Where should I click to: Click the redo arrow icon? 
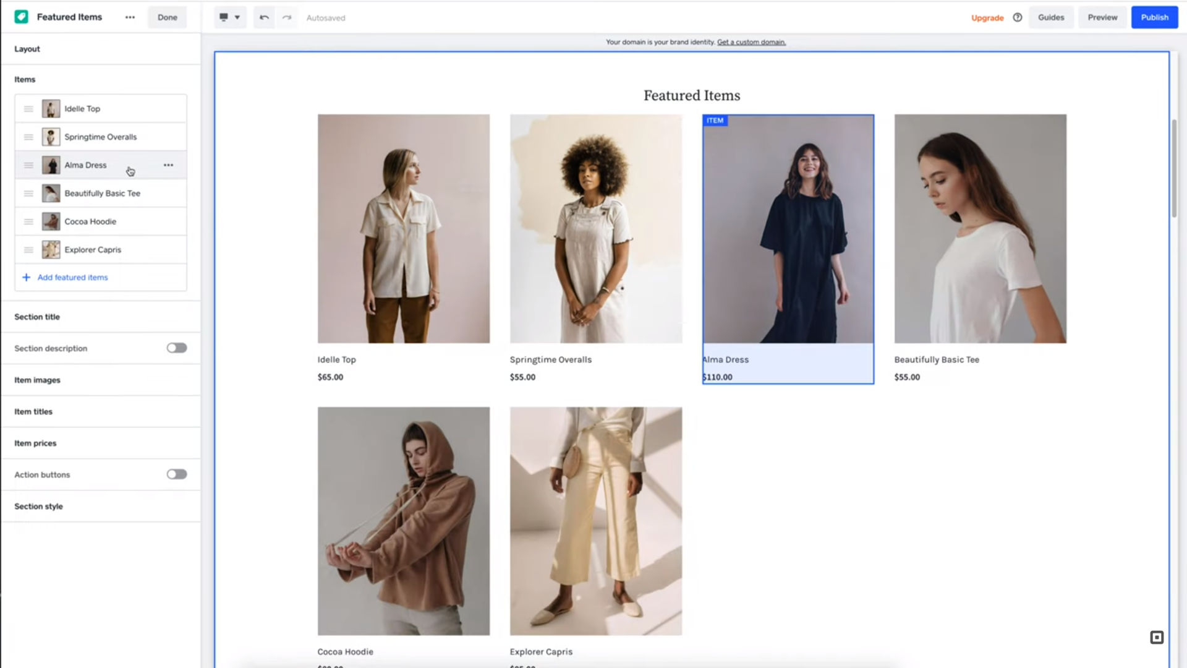click(x=287, y=17)
